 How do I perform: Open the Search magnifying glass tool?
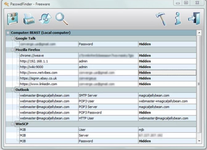click(62, 19)
